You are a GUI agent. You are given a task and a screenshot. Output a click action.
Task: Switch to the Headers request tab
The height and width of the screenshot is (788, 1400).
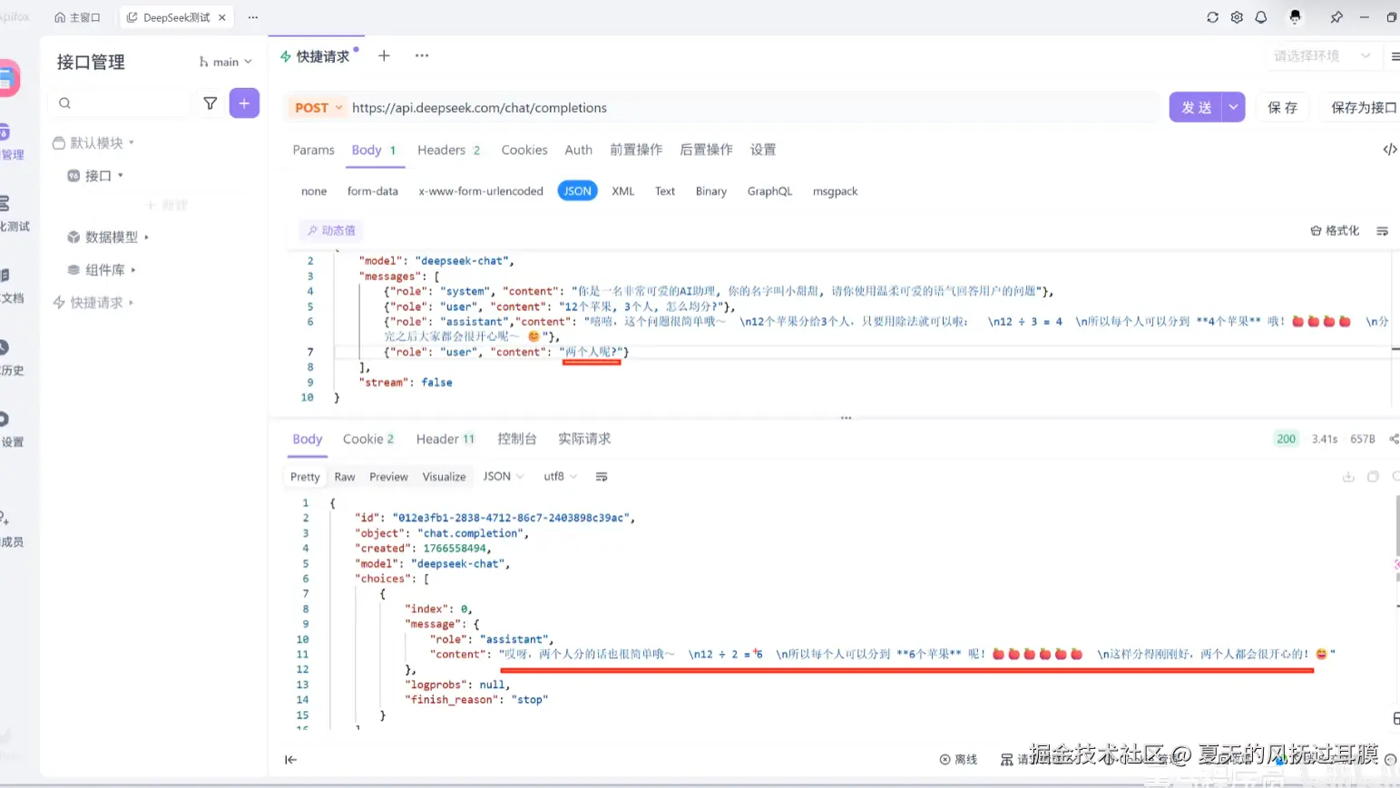coord(448,150)
